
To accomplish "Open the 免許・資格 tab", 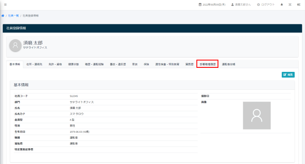I will pos(55,64).
